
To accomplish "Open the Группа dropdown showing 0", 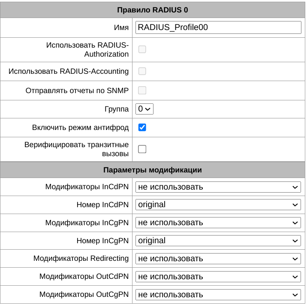I will click(x=144, y=109).
